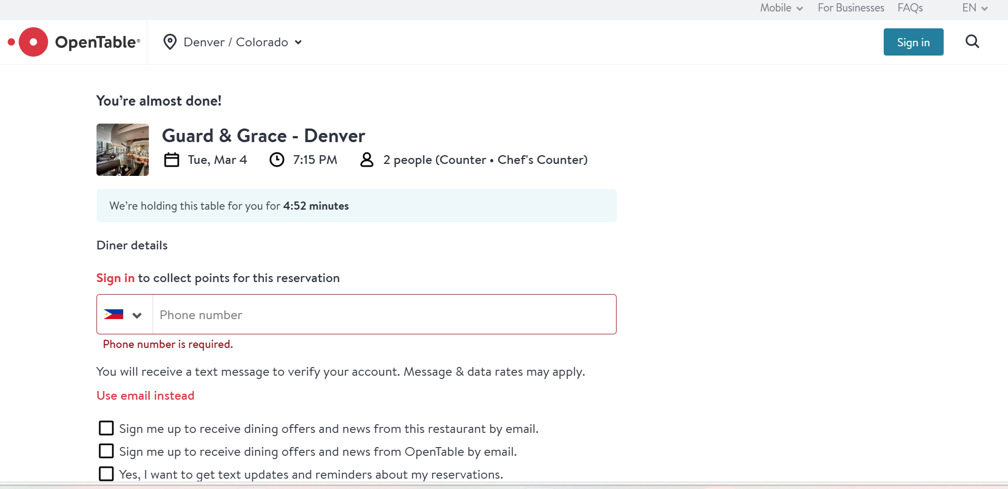Open the country code dropdown chevron
1008x489 pixels.
(x=137, y=315)
